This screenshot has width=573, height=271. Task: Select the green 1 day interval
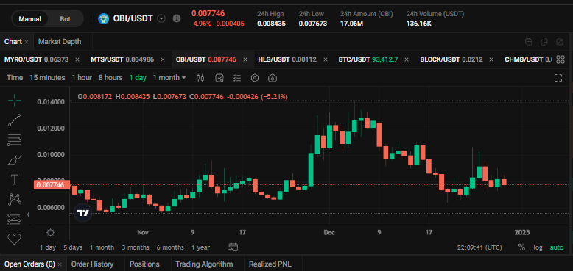[138, 78]
